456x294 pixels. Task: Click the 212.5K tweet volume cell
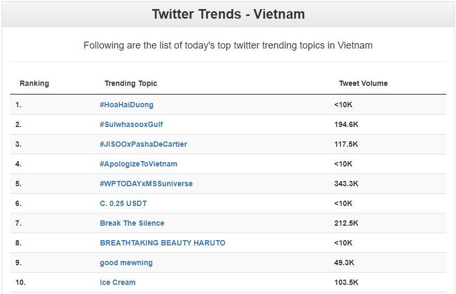tap(346, 223)
